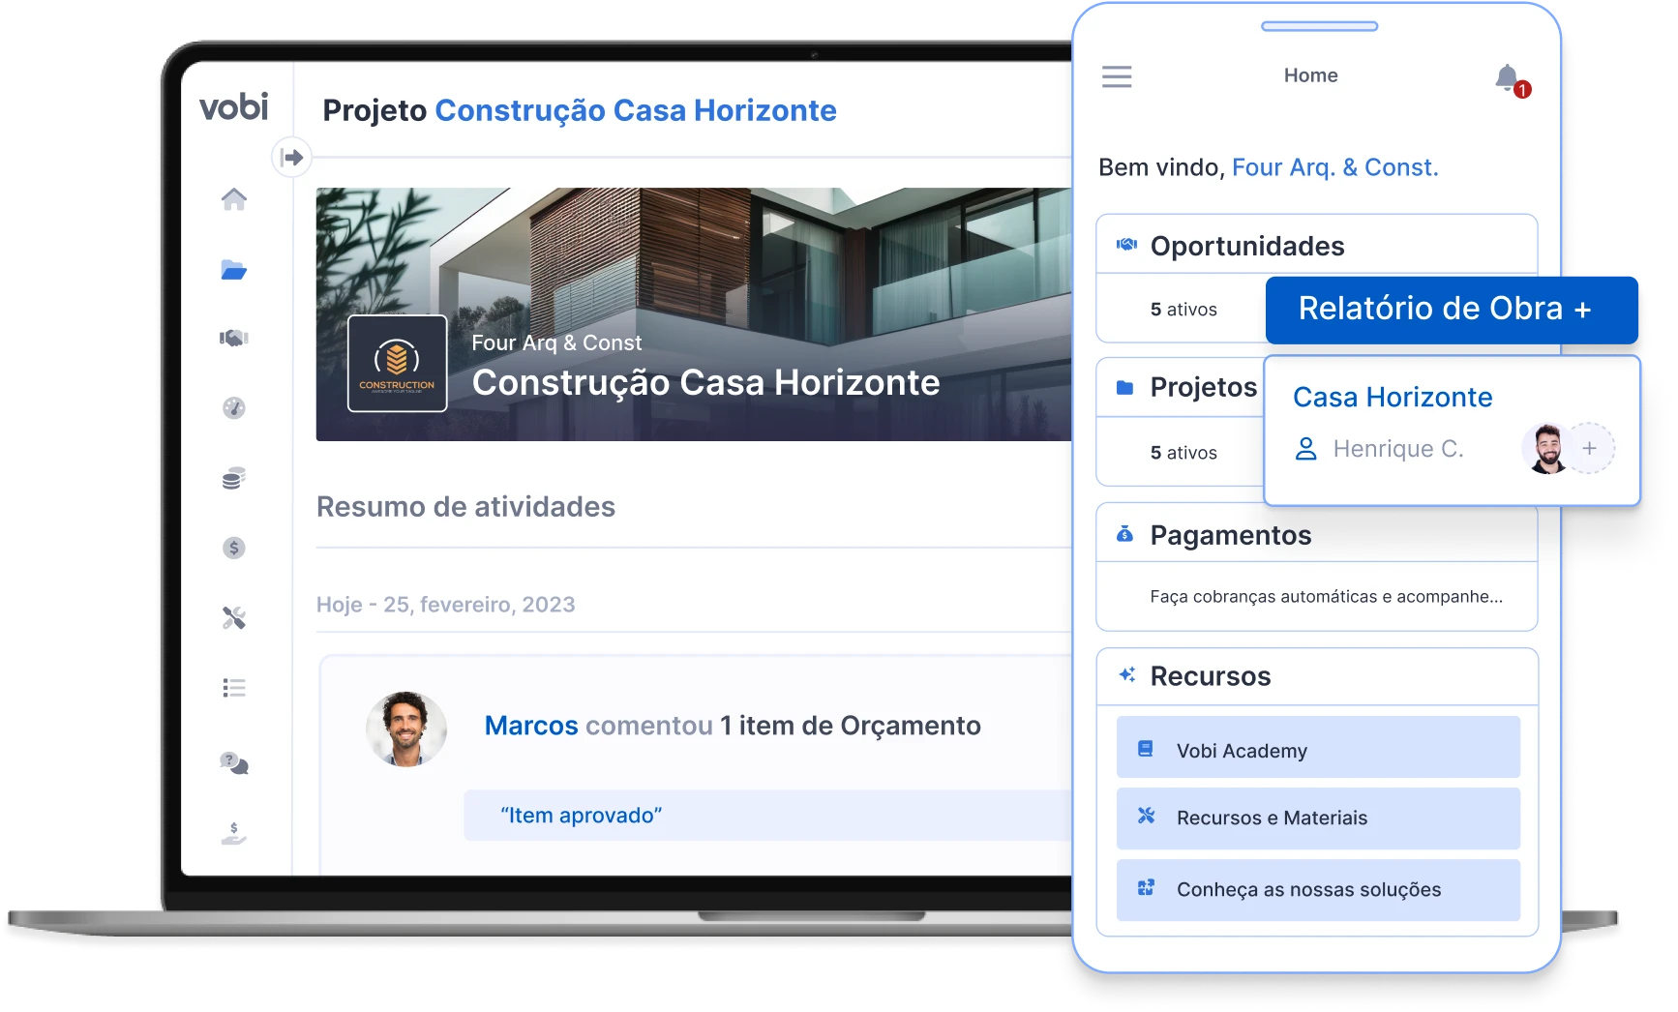Open the Marcos comment link
The image size is (1678, 1012).
pos(531,726)
